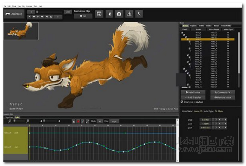Click the export/upload toolbar icon
246x166 pixels.
(x=99, y=14)
